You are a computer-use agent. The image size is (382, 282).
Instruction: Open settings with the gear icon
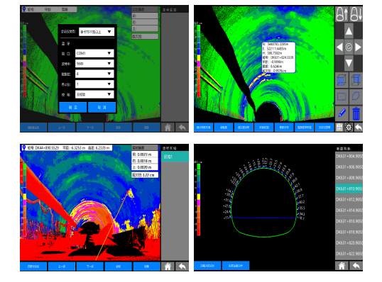tap(349, 127)
